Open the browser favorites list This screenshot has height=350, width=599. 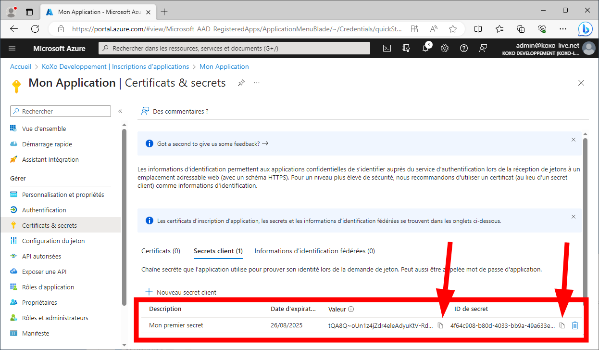click(499, 29)
